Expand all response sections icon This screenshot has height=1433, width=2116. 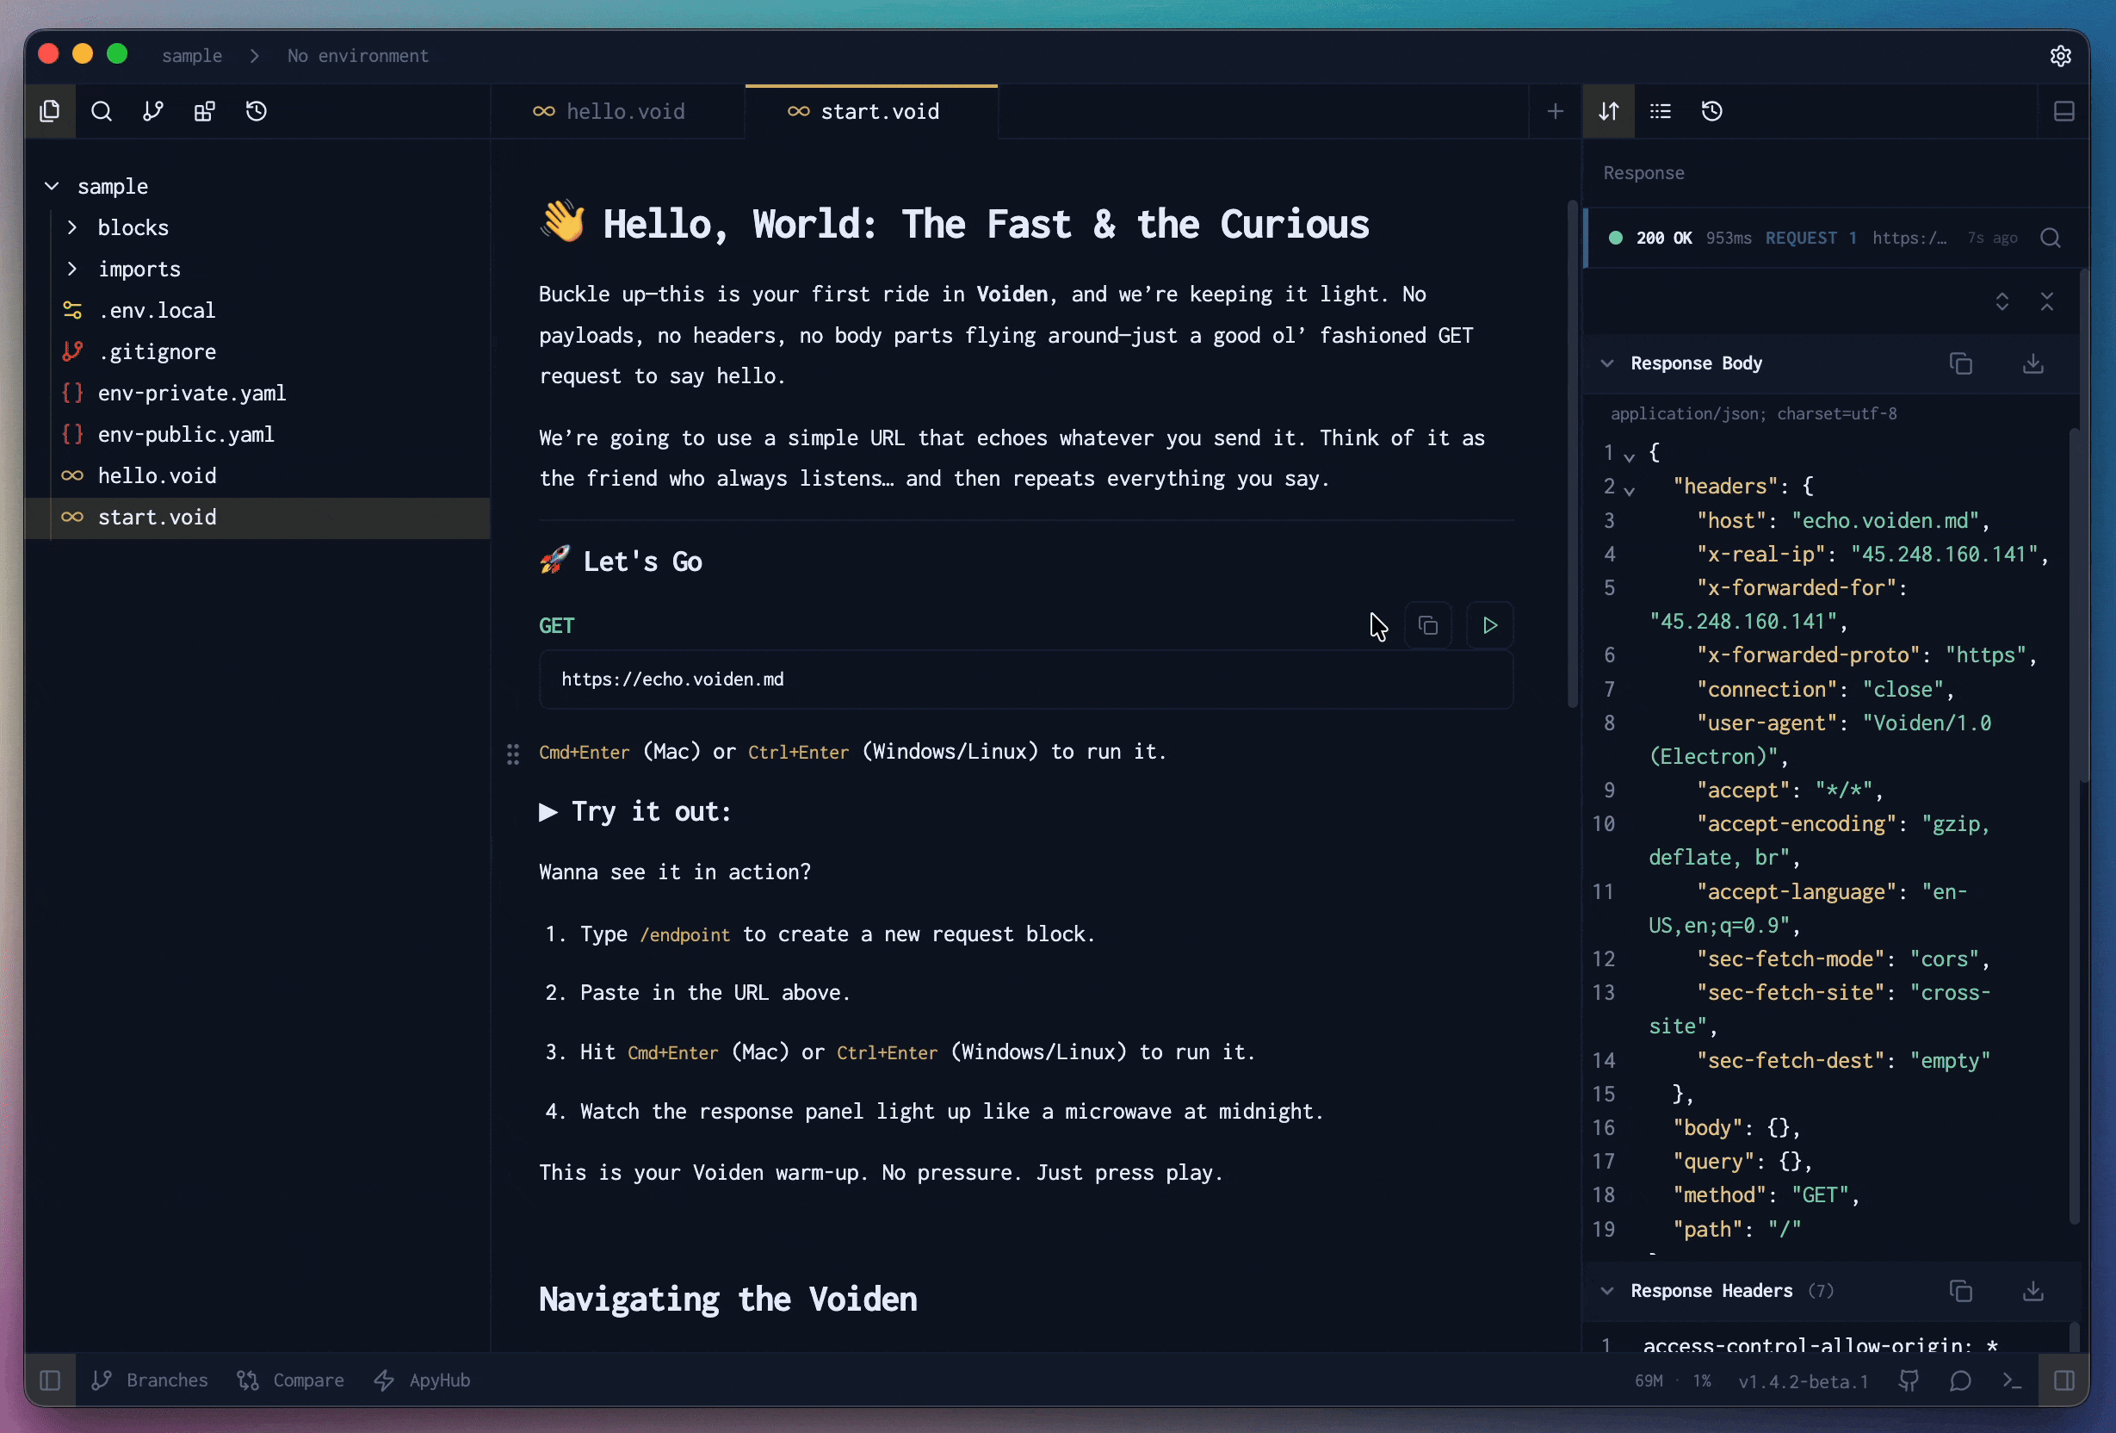[x=2002, y=301]
